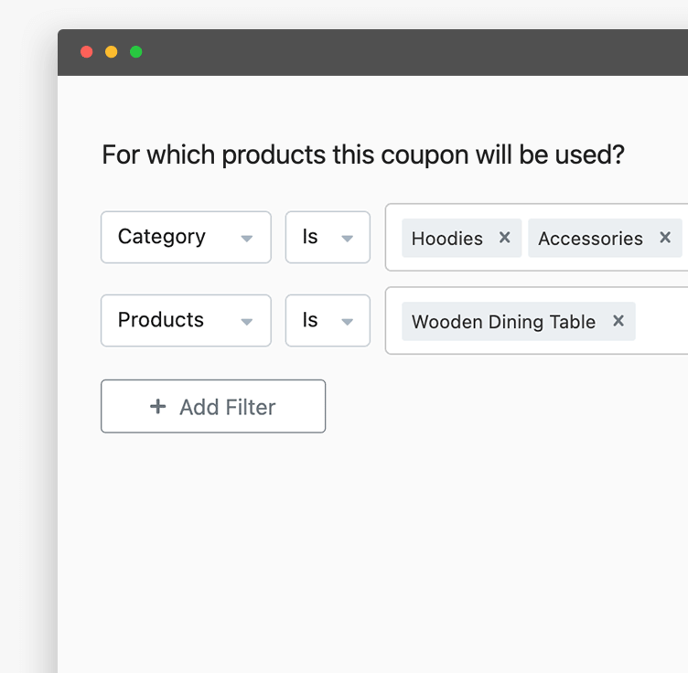The image size is (688, 673).
Task: Focus the product values field after the tag
Action: coord(661,321)
